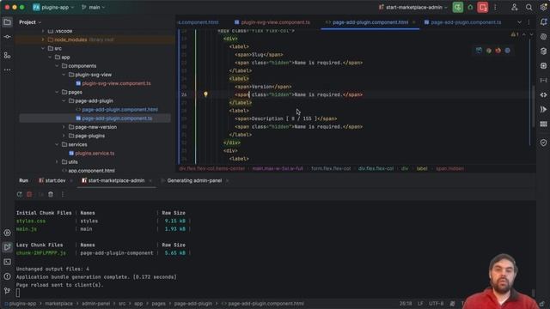The image size is (550, 309).
Task: Click the UTF-8 encoding in status bar
Action: (436, 304)
